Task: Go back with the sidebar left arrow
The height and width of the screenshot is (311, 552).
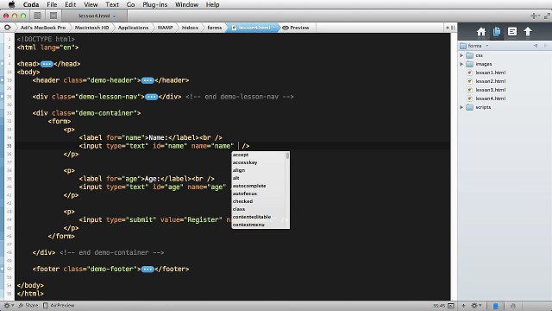Action: tap(536, 46)
